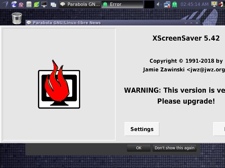Click the black CPU monitor applet

pos(149,4)
